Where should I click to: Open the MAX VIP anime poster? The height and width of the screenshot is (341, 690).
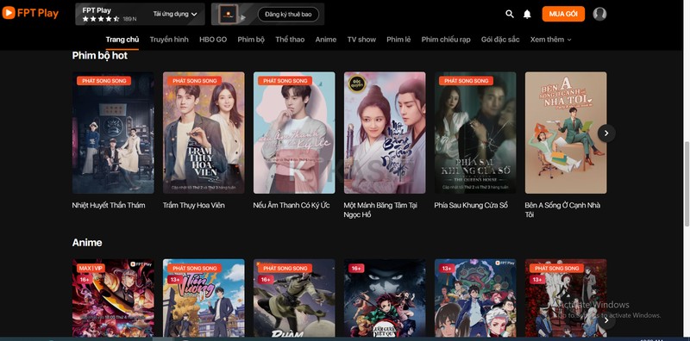(113, 298)
